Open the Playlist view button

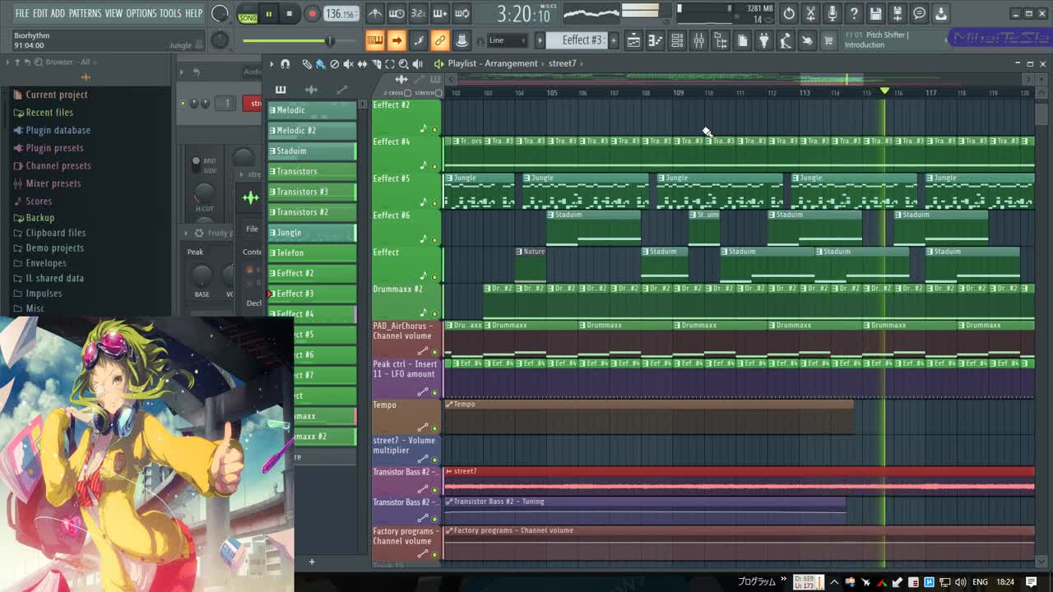coord(633,40)
